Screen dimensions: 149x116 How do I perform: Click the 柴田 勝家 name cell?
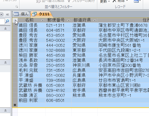pyautogui.click(x=32, y=55)
